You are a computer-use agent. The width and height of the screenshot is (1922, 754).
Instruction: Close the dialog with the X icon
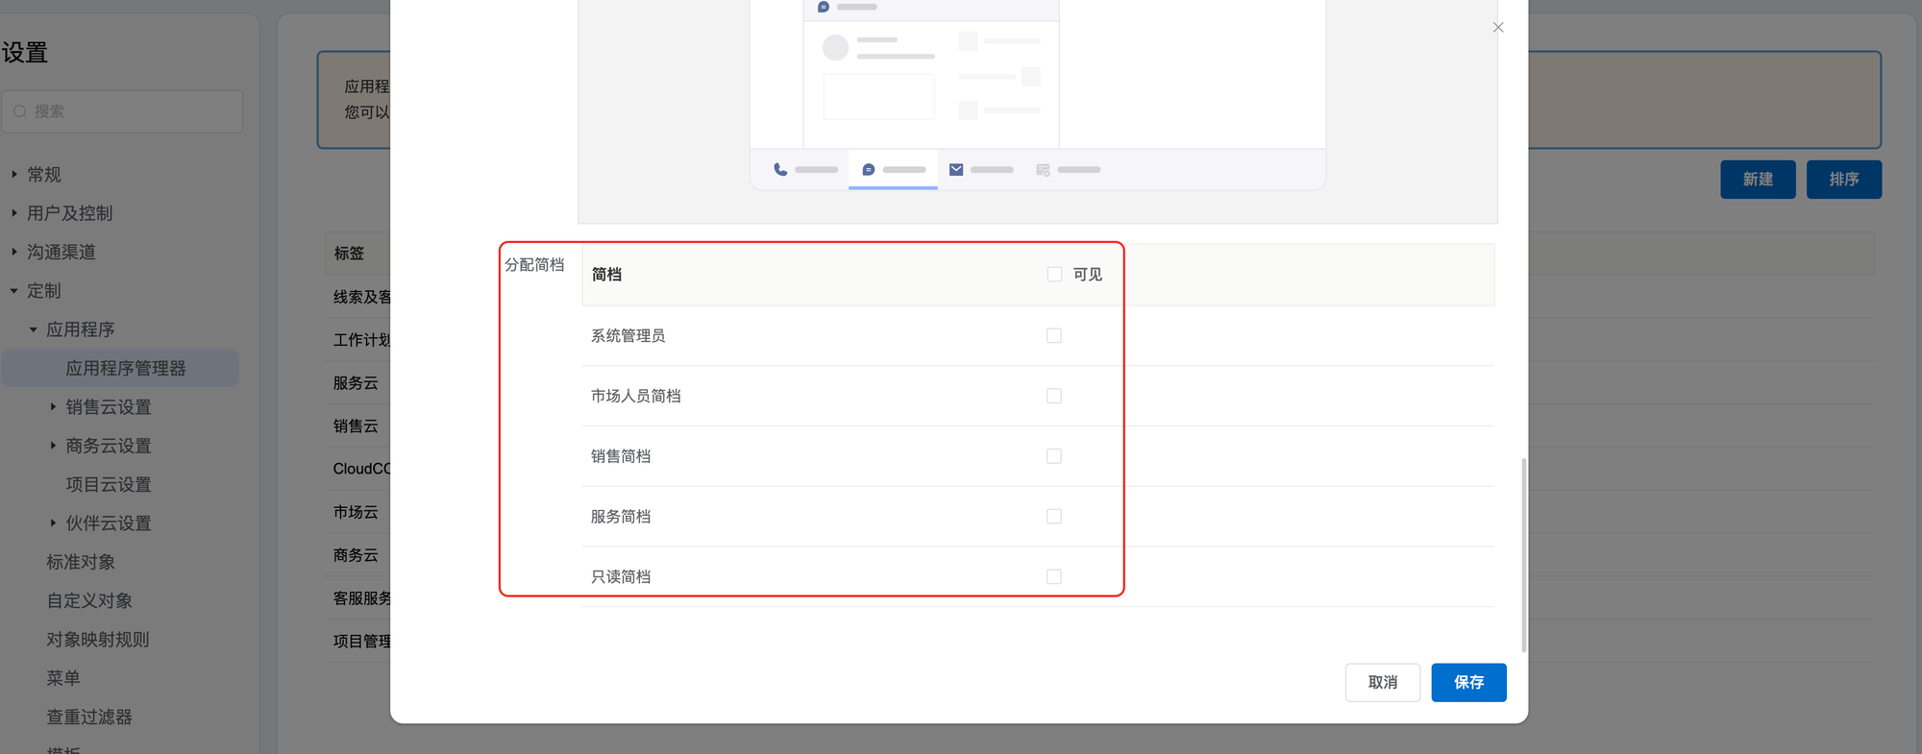point(1497,27)
